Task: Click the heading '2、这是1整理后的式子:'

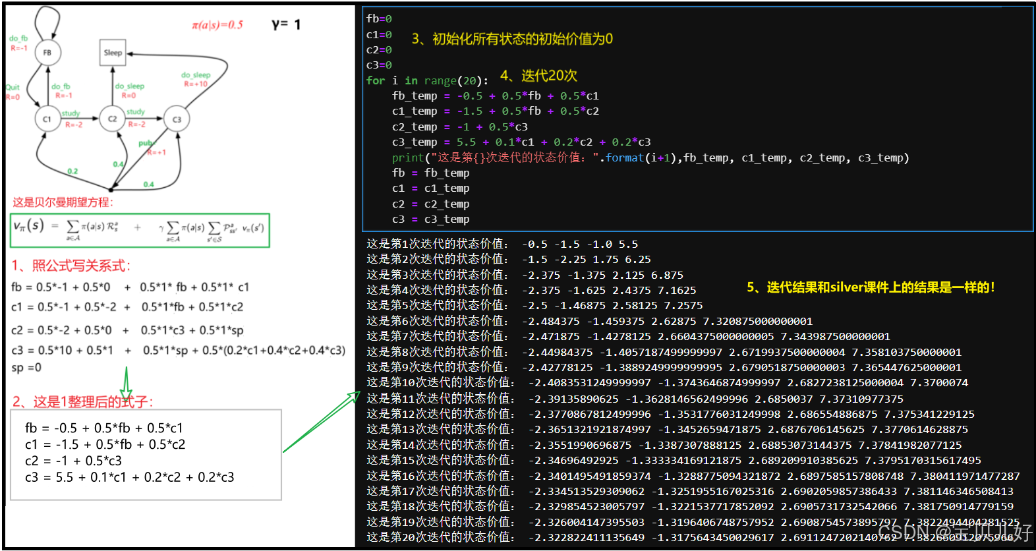Action: (83, 401)
